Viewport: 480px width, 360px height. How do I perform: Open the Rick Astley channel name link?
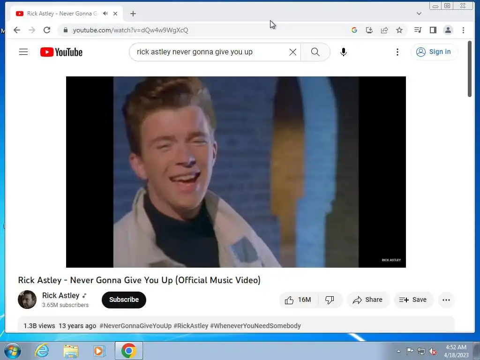pyautogui.click(x=60, y=295)
